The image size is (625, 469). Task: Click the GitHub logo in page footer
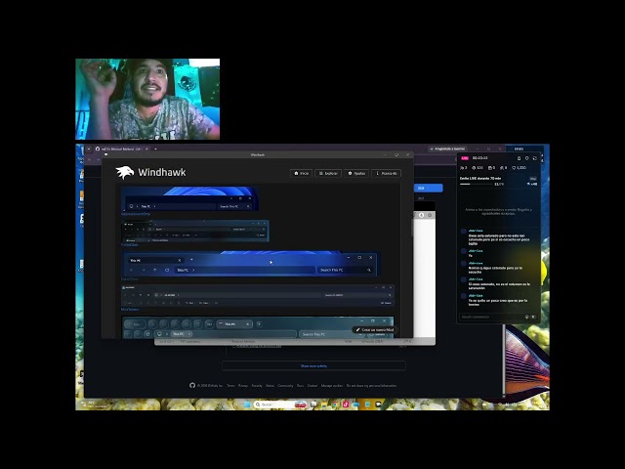coord(192,385)
